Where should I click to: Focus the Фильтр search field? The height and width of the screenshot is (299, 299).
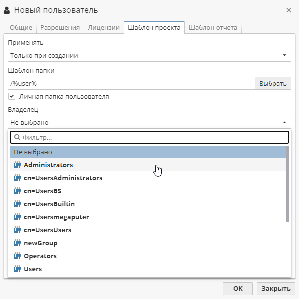pos(149,137)
